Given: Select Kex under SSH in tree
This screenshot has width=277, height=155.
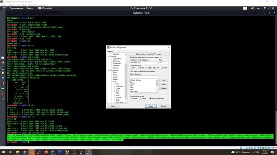Looking at the screenshot, I should 117,84.
